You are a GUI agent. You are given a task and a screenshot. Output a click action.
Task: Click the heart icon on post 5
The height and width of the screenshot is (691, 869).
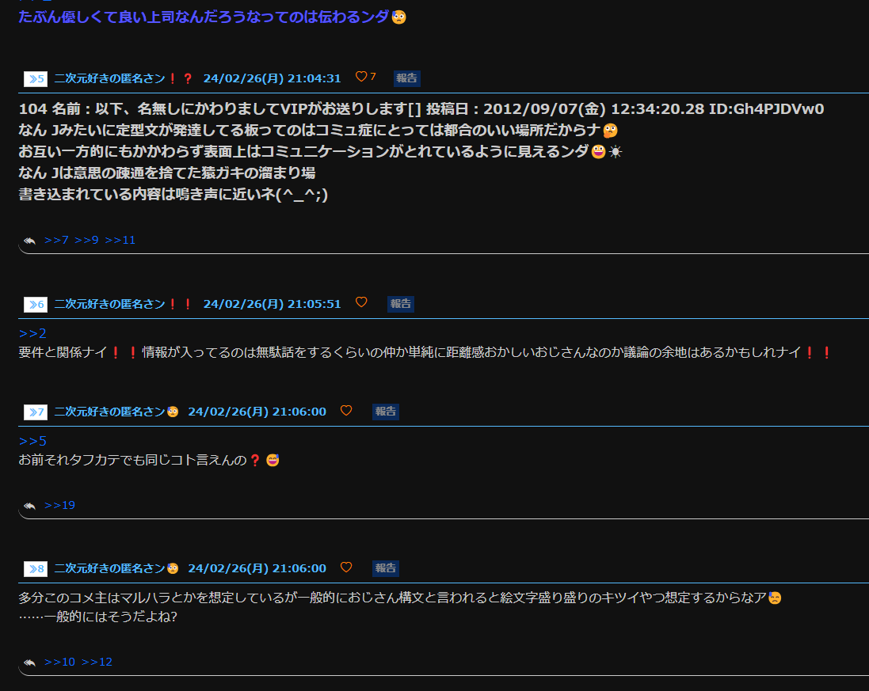point(361,77)
